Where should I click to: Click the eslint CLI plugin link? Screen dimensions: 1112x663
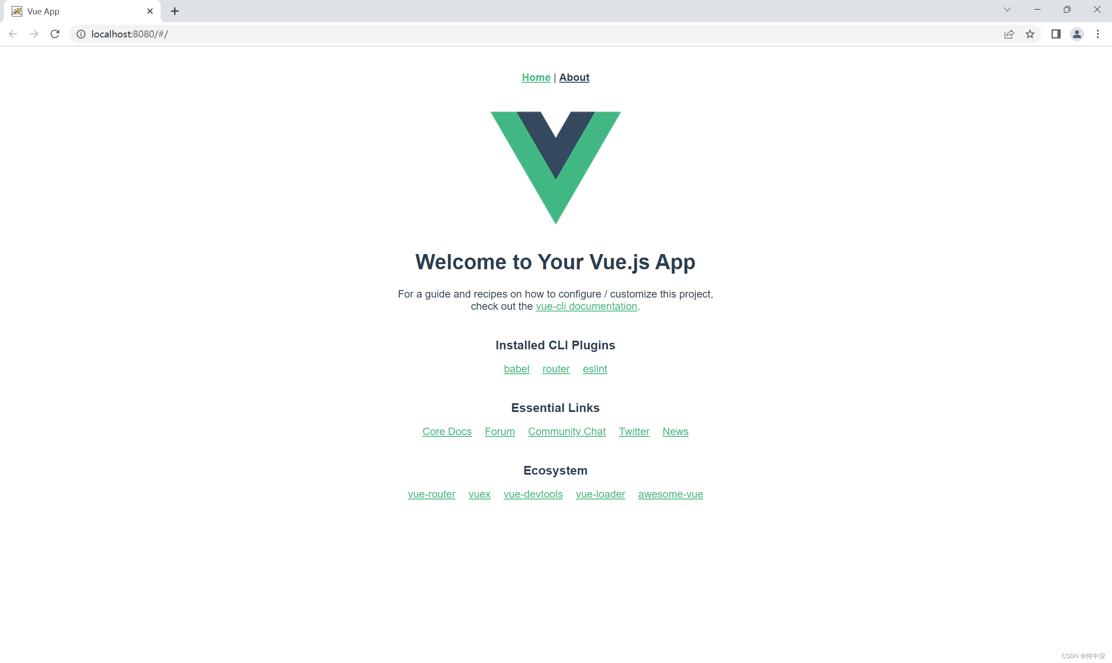(594, 368)
